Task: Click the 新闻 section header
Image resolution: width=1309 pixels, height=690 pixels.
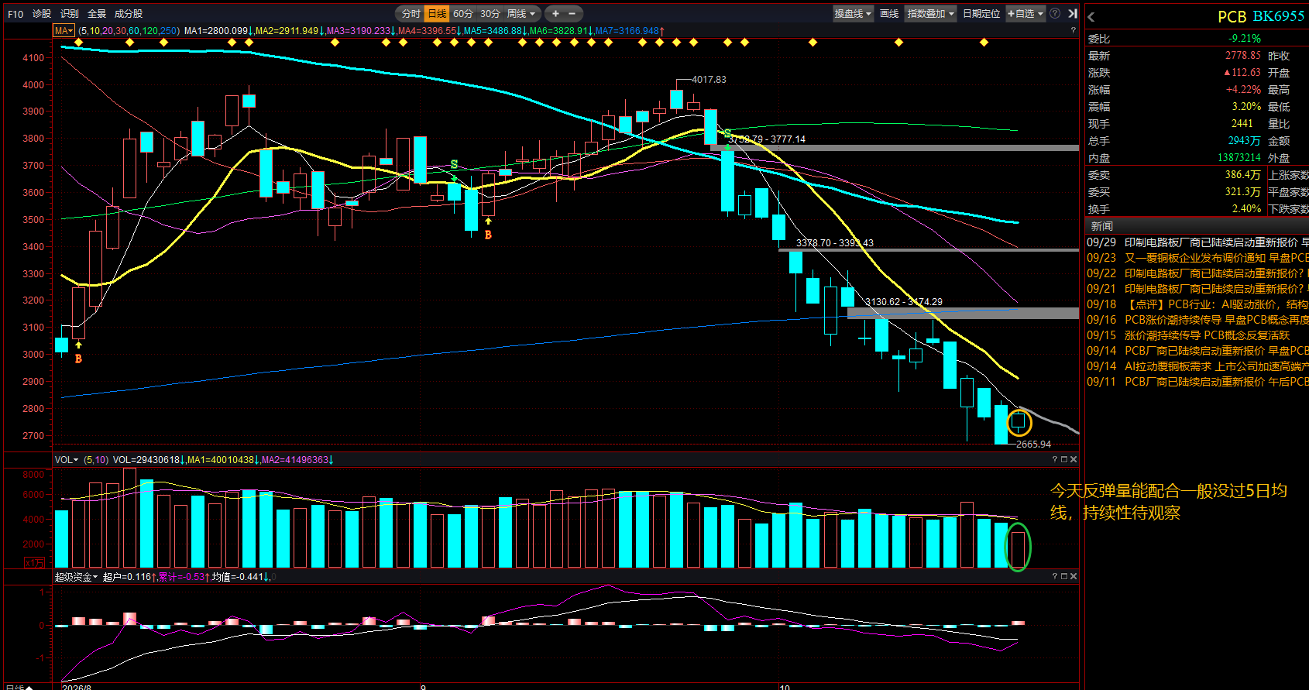Action: [x=1102, y=226]
